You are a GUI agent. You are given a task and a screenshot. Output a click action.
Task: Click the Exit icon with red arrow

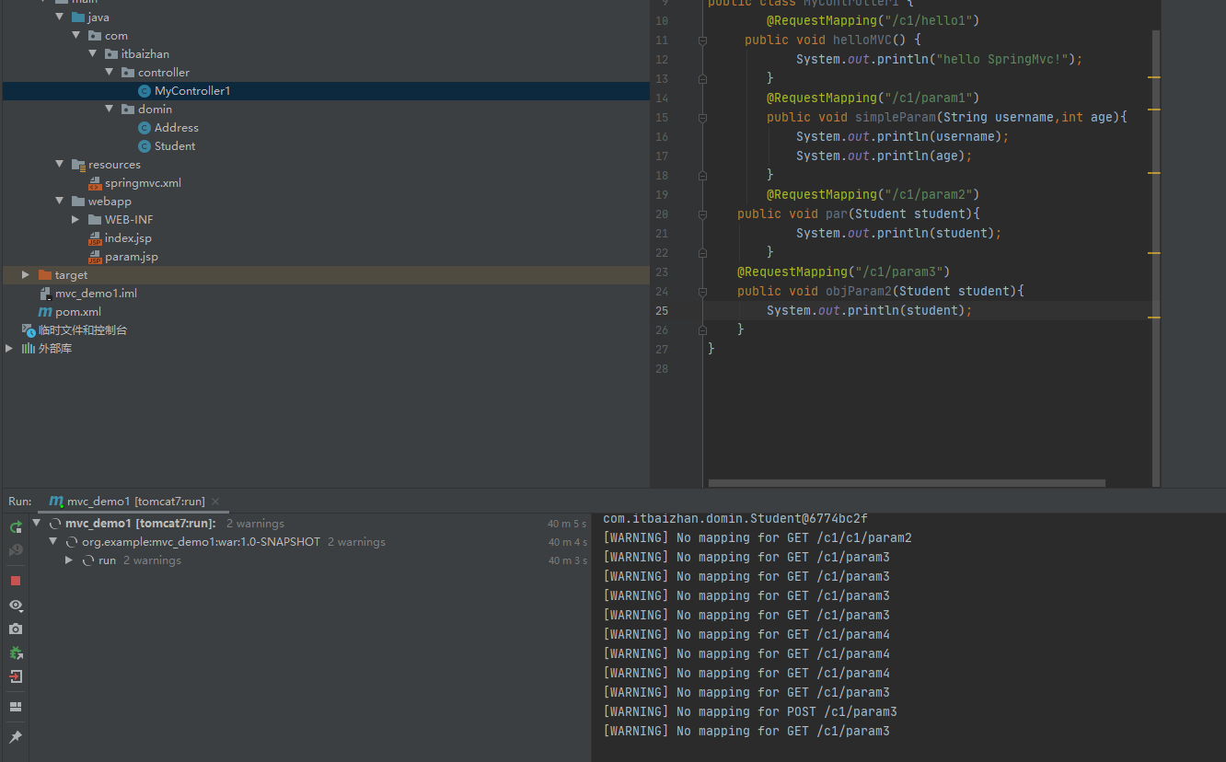click(x=16, y=677)
